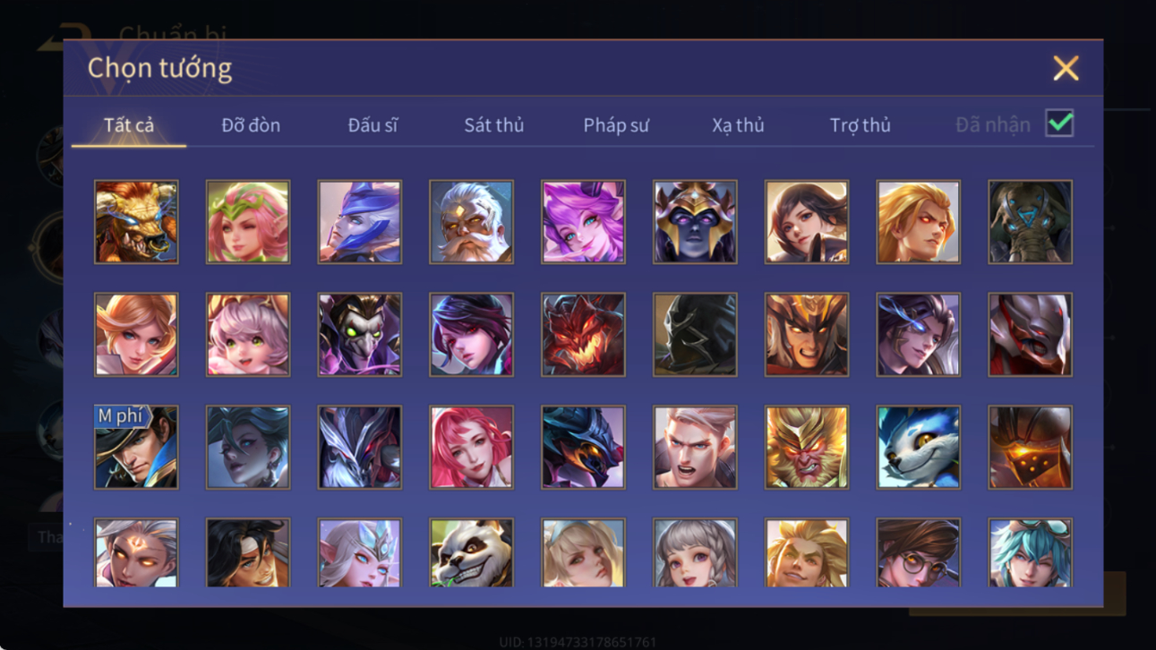This screenshot has height=650, width=1156.
Task: Filter heroes by Xạ thủ
Action: (x=738, y=125)
